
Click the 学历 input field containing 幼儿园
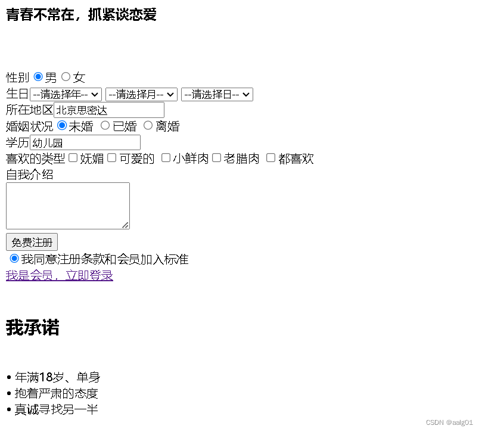click(85, 142)
